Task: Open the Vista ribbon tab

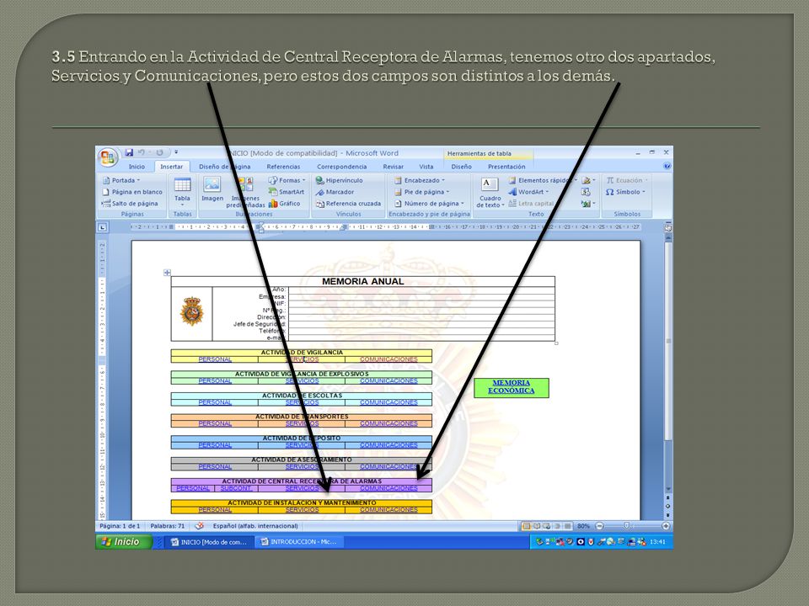Action: coord(426,167)
